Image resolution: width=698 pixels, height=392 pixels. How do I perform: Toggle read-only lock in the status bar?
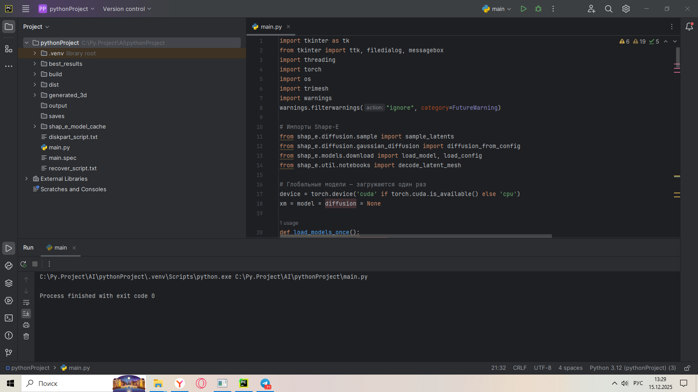(687, 368)
